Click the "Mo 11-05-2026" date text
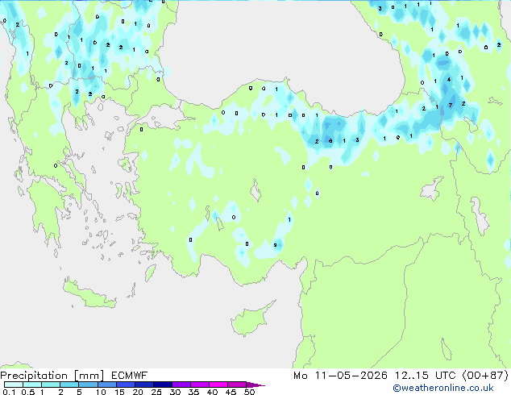Image resolution: width=511 pixels, height=395 pixels. (340, 376)
